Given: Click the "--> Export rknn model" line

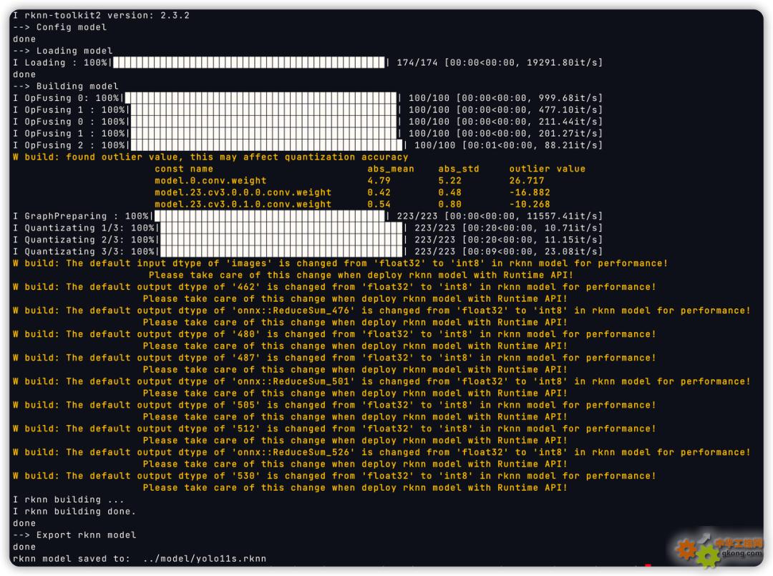Looking at the screenshot, I should click(x=74, y=535).
